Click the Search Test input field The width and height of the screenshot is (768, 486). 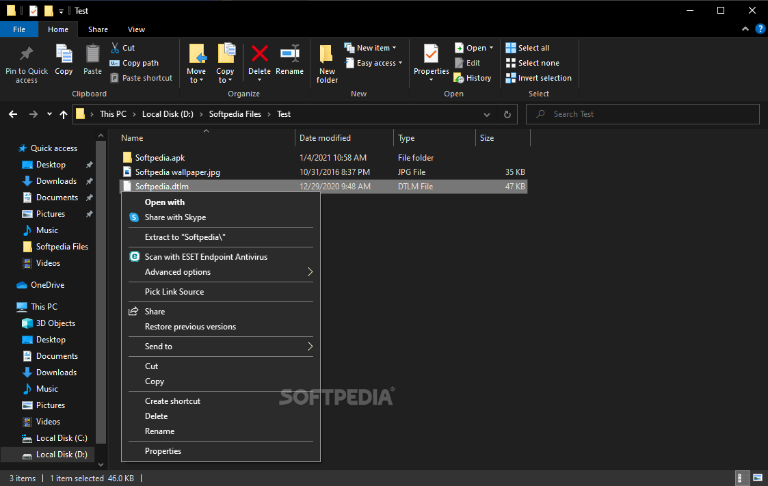pos(643,114)
